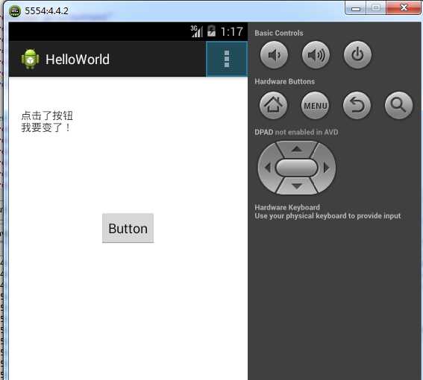Click the text 点击了按钮
Viewport: 423px width, 380px height.
[47, 115]
